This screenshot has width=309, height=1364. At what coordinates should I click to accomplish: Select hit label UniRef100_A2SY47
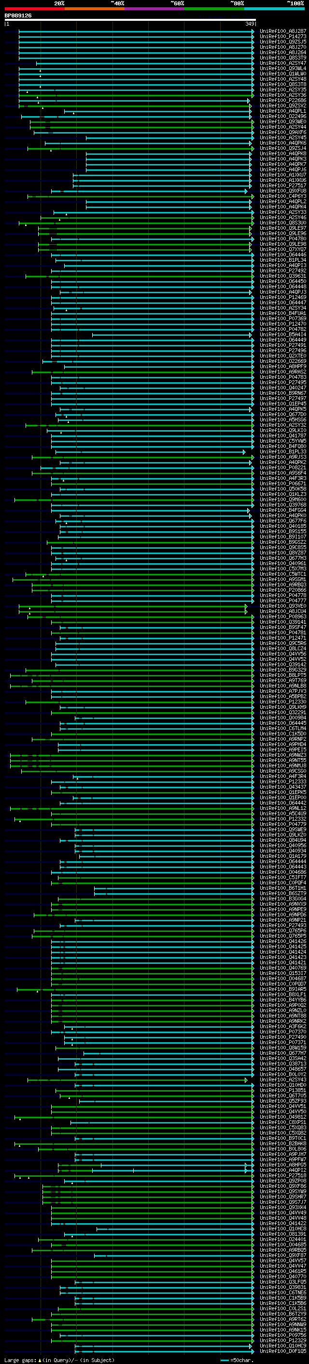283,63
